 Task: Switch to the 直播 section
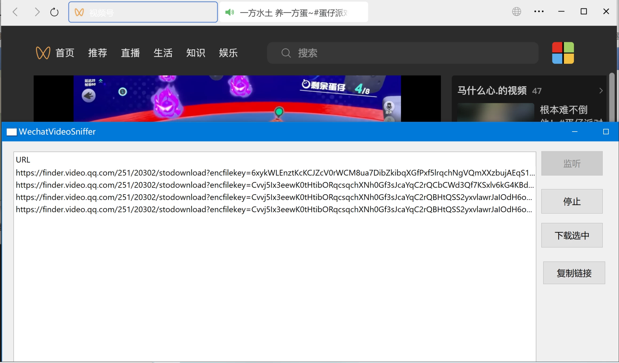pos(130,53)
